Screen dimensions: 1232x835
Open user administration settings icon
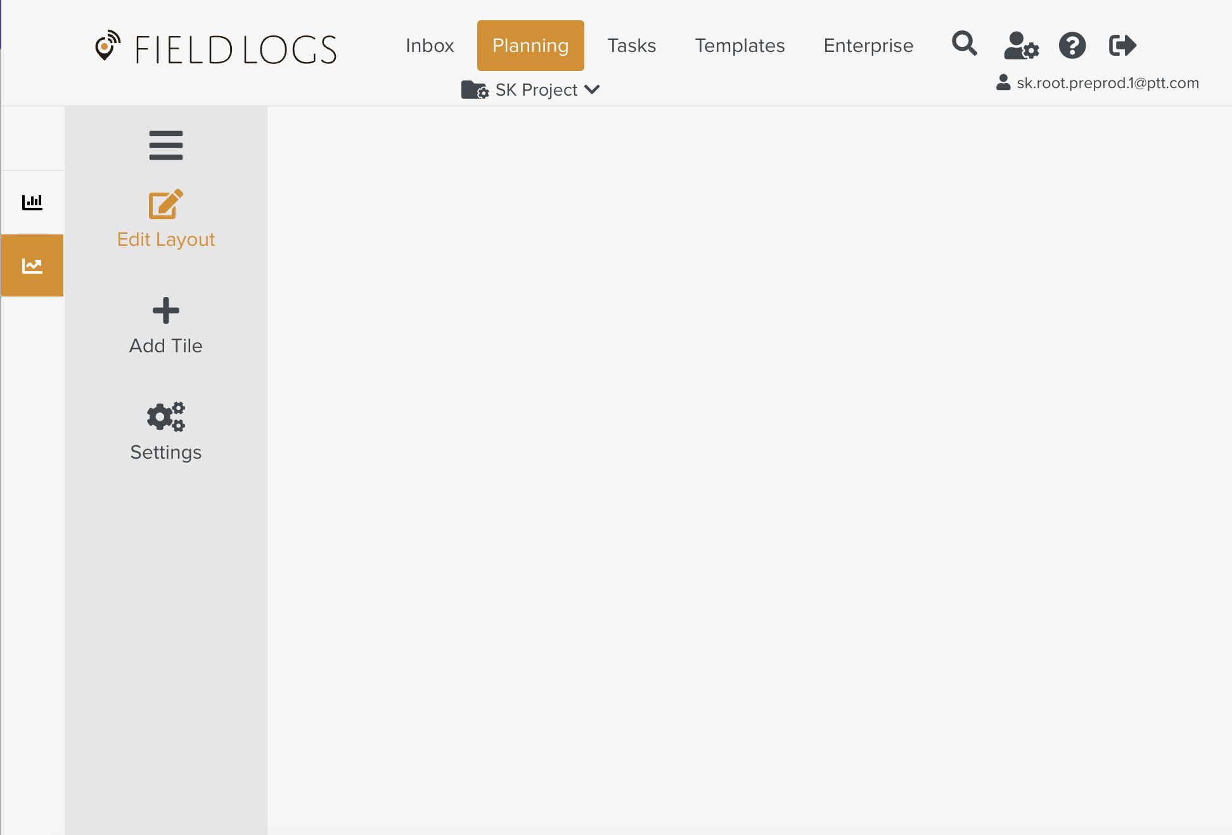(1021, 46)
